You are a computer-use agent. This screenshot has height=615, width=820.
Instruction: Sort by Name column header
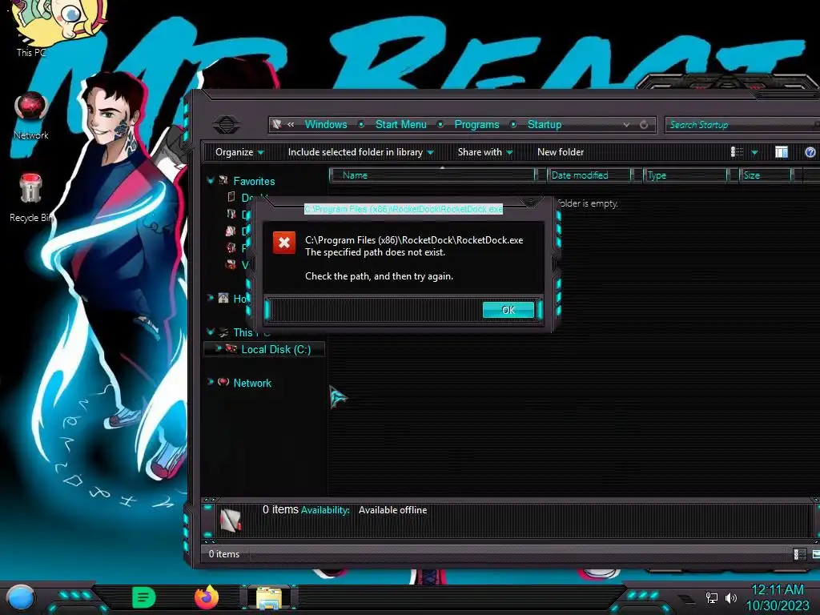pyautogui.click(x=433, y=175)
